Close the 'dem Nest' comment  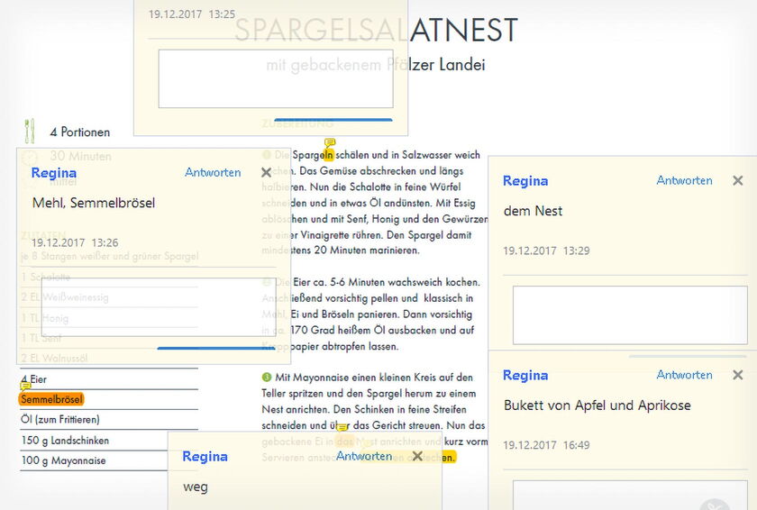(738, 180)
